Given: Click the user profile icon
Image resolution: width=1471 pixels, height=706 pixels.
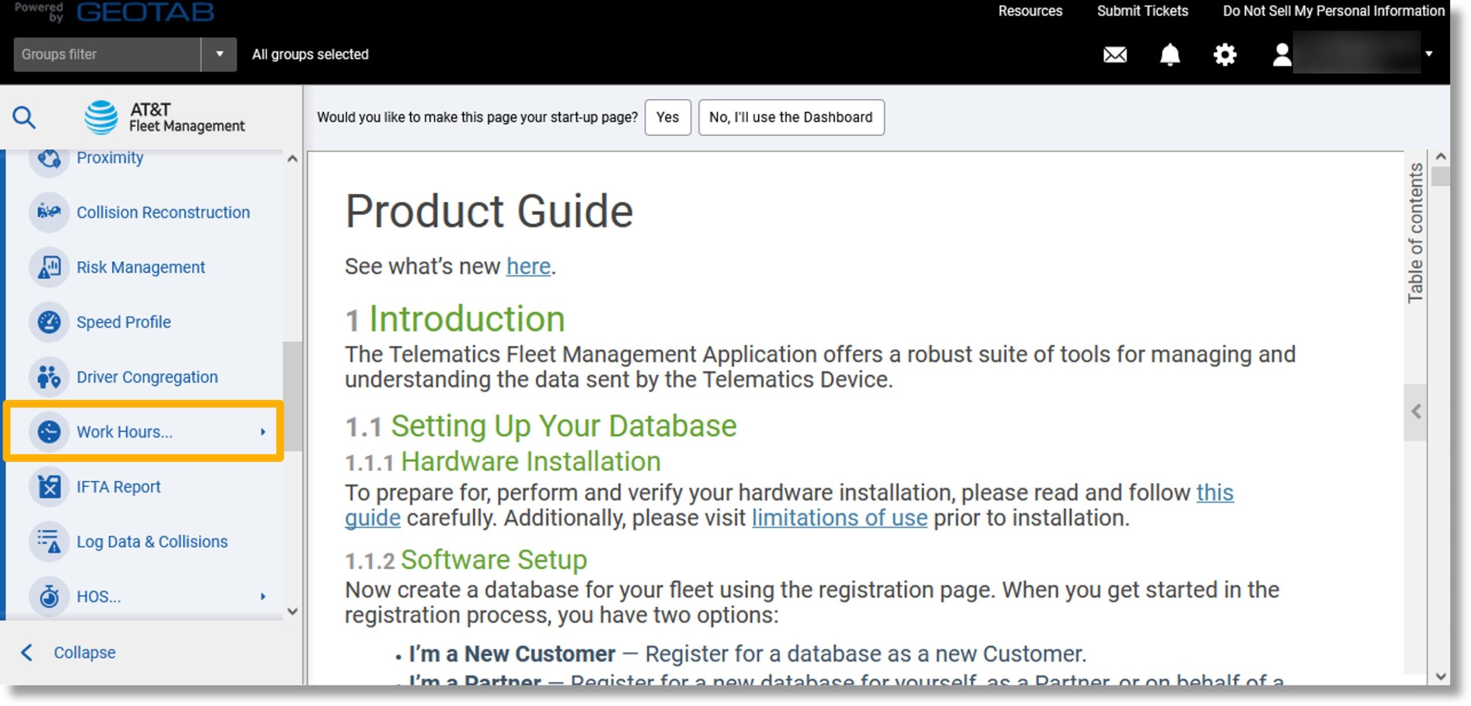Looking at the screenshot, I should pyautogui.click(x=1281, y=55).
